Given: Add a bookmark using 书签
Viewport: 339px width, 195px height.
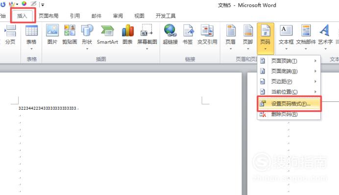Looking at the screenshot, I should [188, 35].
